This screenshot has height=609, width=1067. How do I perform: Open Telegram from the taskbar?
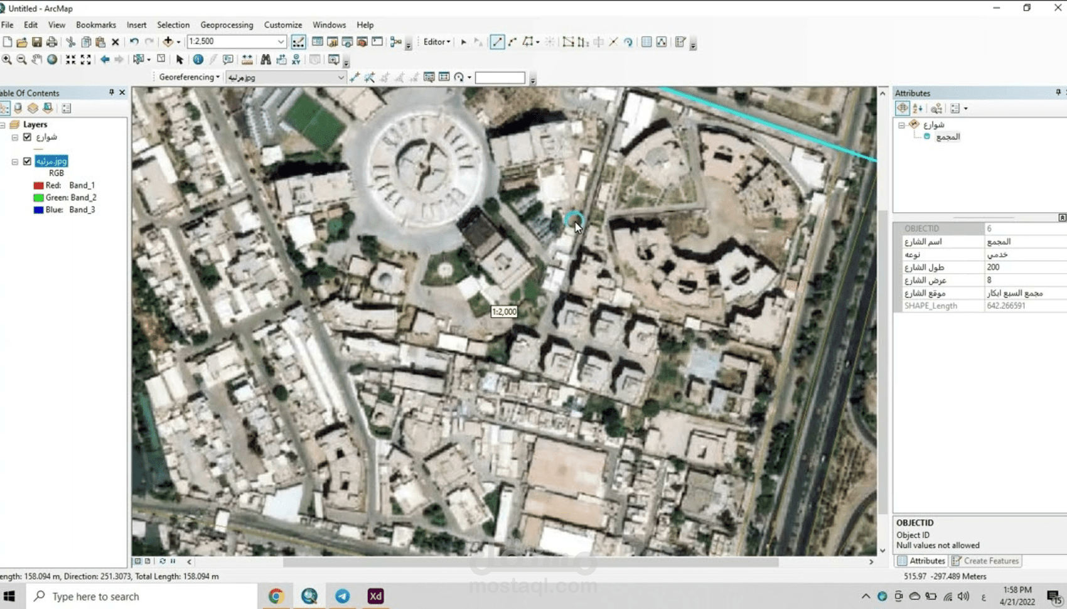(343, 596)
